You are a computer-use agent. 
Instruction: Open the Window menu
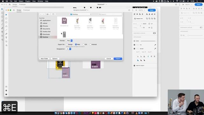40,1
